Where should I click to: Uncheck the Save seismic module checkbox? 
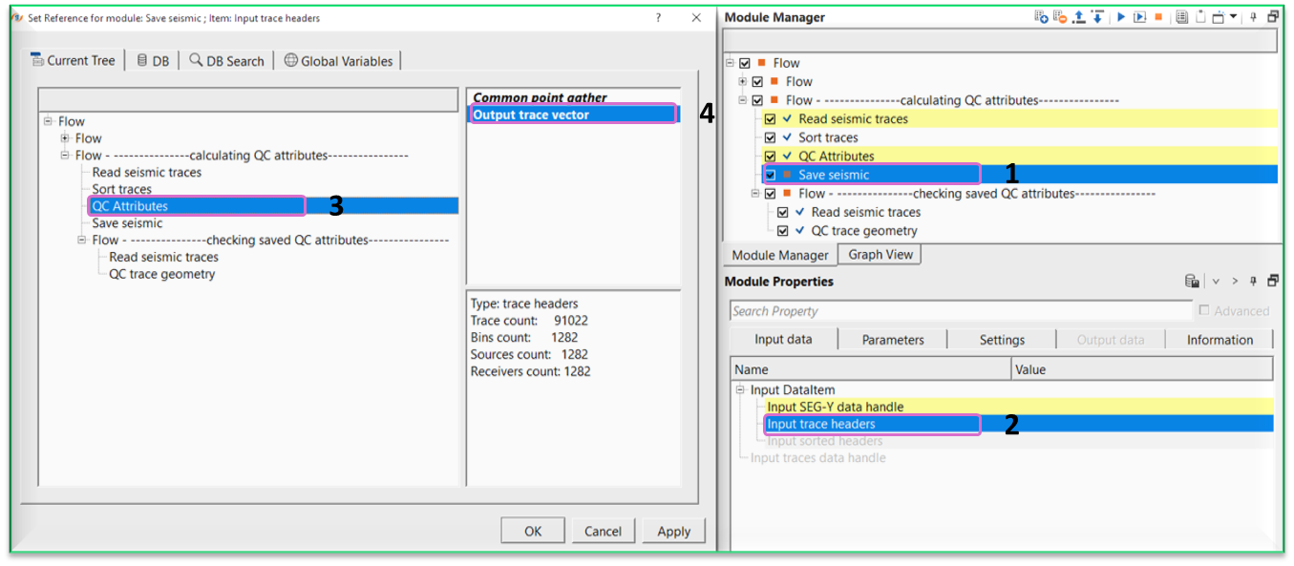click(x=769, y=174)
